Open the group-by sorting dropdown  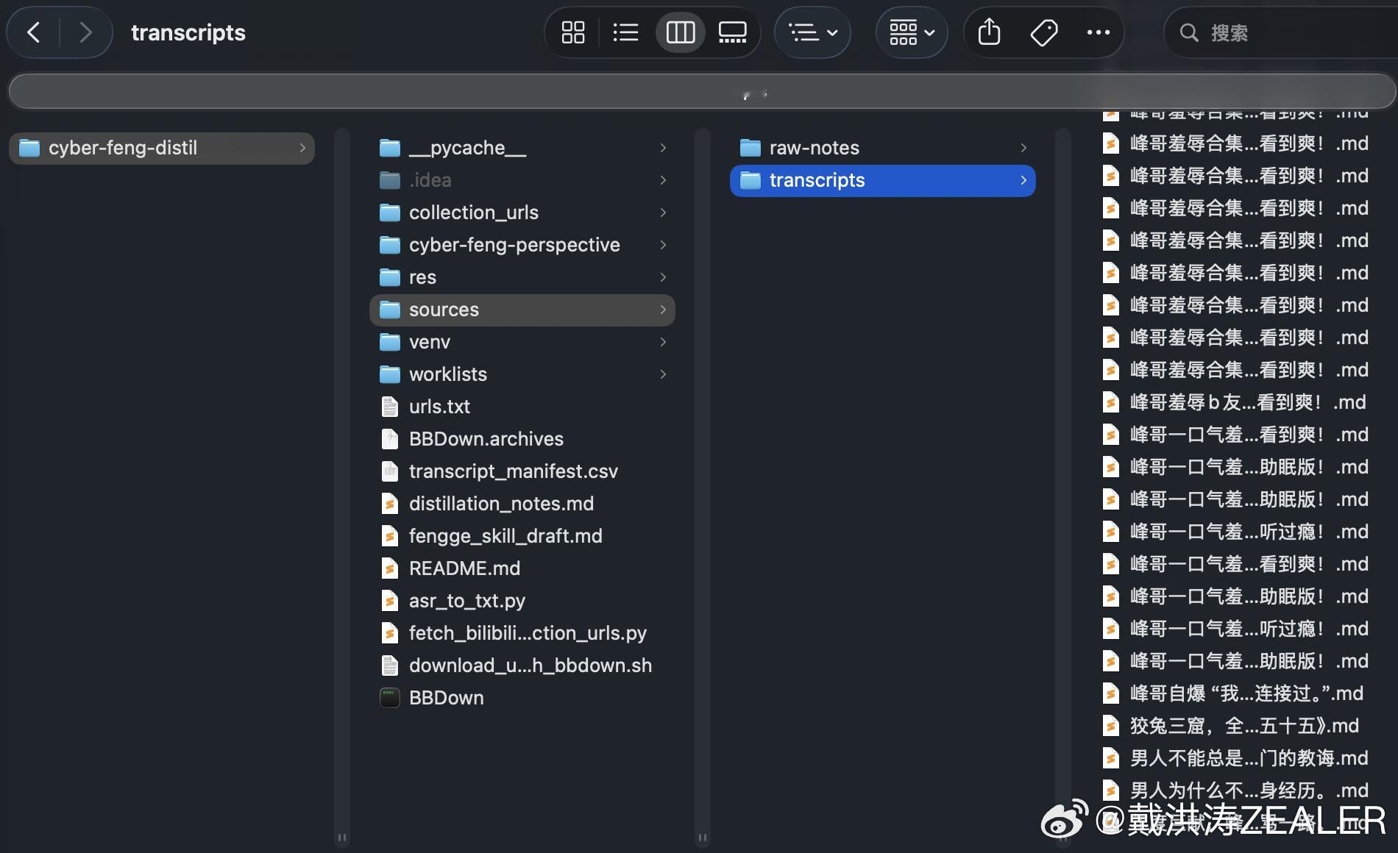[813, 32]
